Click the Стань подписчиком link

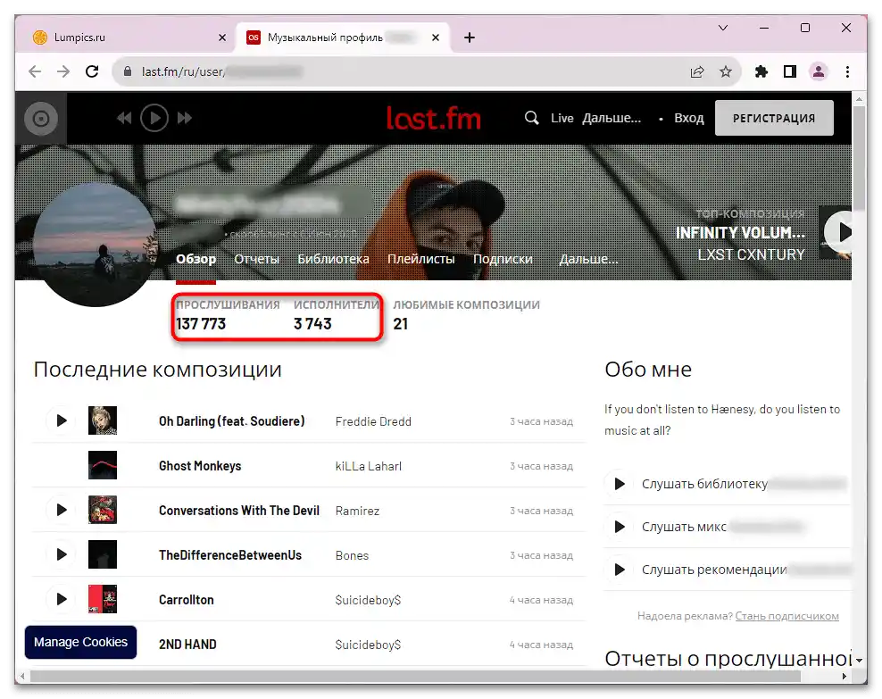pyautogui.click(x=787, y=616)
